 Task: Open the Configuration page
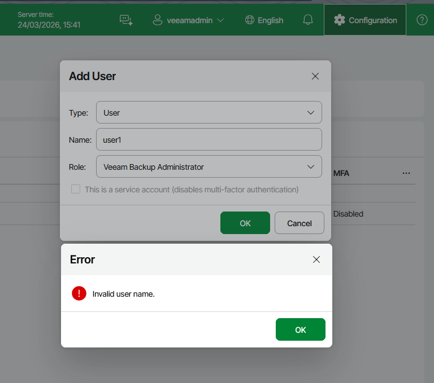(365, 20)
